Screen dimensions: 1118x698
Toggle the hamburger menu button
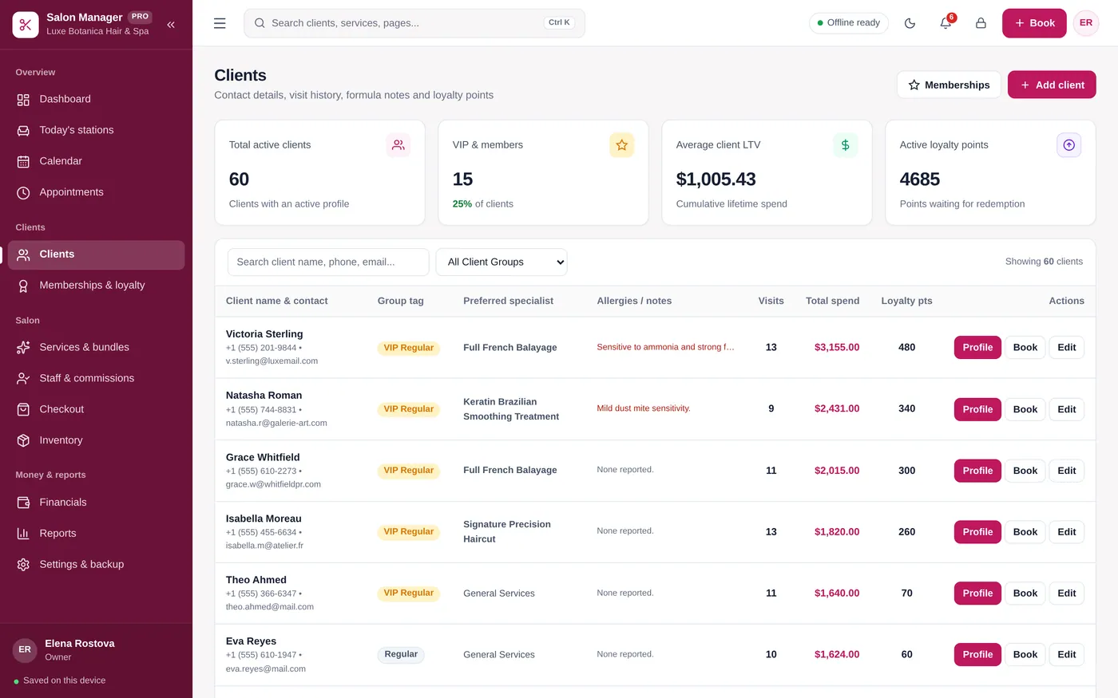tap(220, 23)
